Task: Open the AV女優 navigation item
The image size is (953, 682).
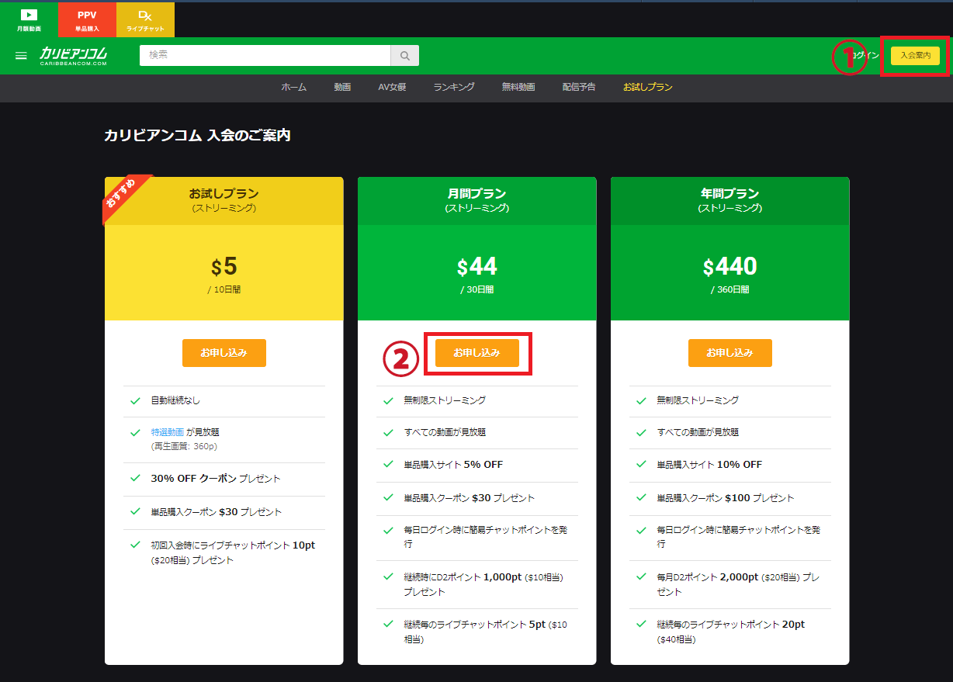Action: 392,88
